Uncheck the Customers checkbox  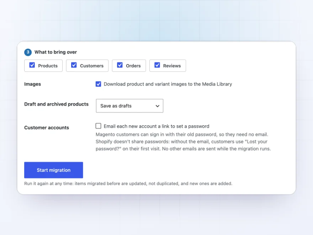74,65
